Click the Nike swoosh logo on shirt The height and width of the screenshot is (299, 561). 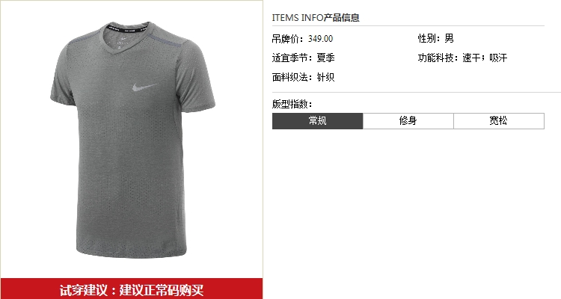pyautogui.click(x=144, y=87)
